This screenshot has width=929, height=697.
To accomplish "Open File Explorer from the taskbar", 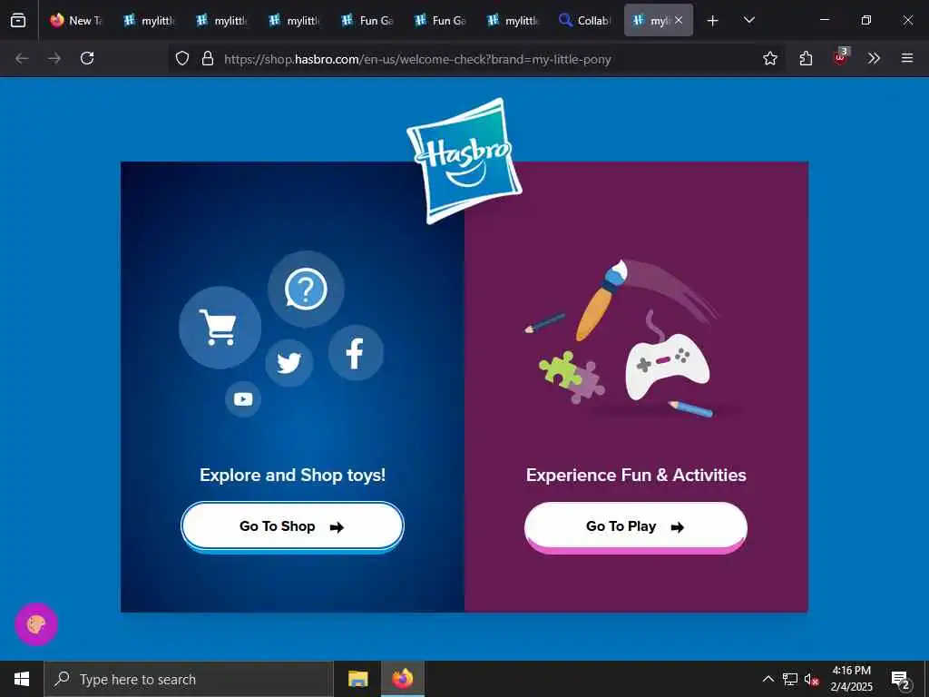I will [357, 679].
